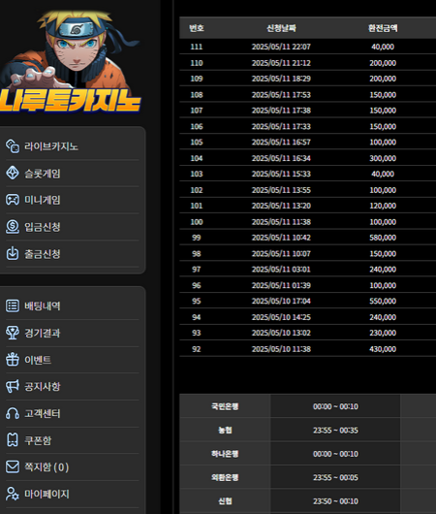The width and height of the screenshot is (436, 514).
Task: Open 라이브카지노 dice icon
Action: tap(13, 146)
